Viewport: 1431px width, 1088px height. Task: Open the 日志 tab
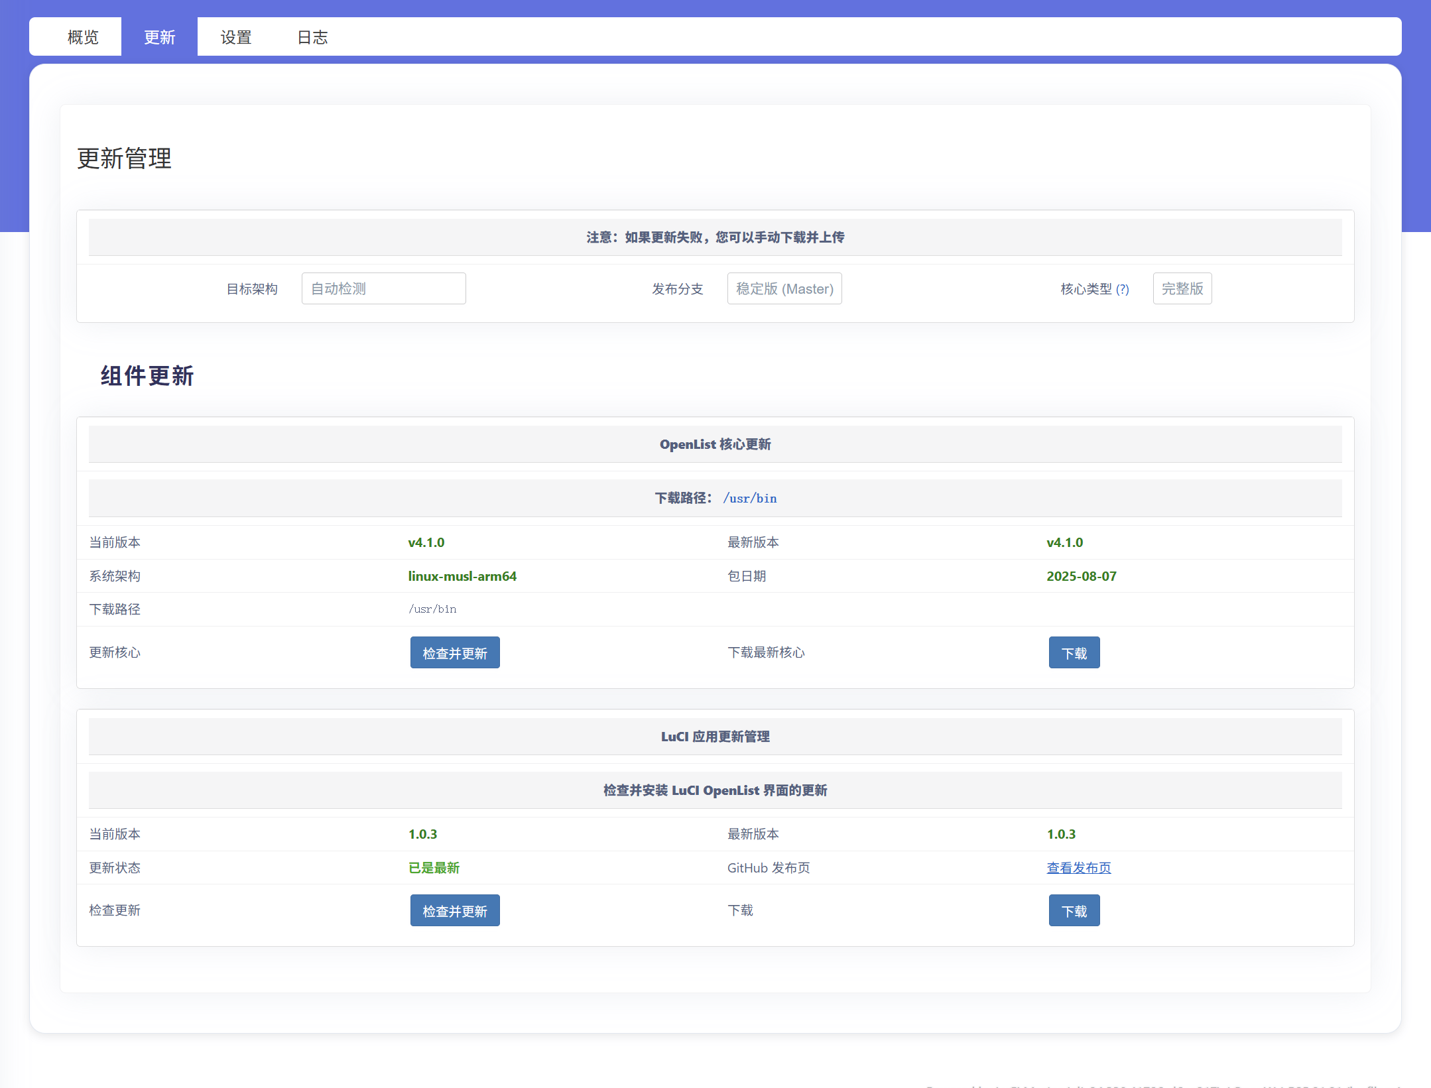(312, 37)
